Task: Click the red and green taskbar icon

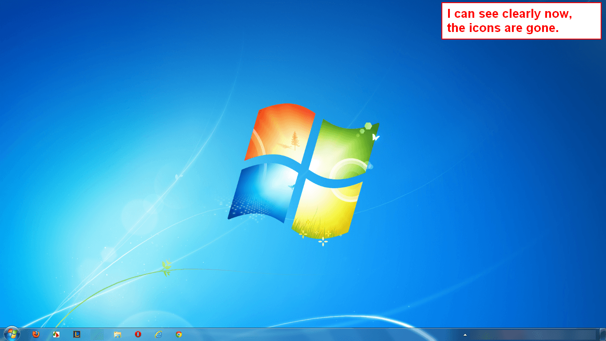Action: coord(56,334)
